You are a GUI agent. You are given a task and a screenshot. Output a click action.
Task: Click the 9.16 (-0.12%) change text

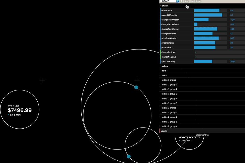(15, 115)
